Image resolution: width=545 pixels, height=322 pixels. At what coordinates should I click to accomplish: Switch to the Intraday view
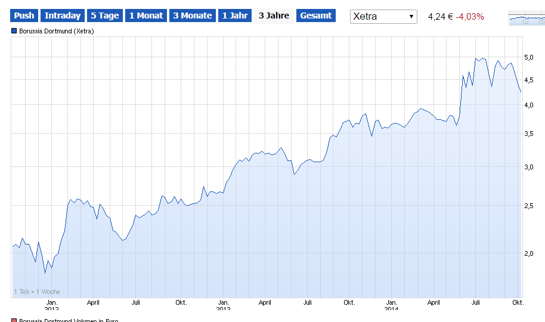63,16
